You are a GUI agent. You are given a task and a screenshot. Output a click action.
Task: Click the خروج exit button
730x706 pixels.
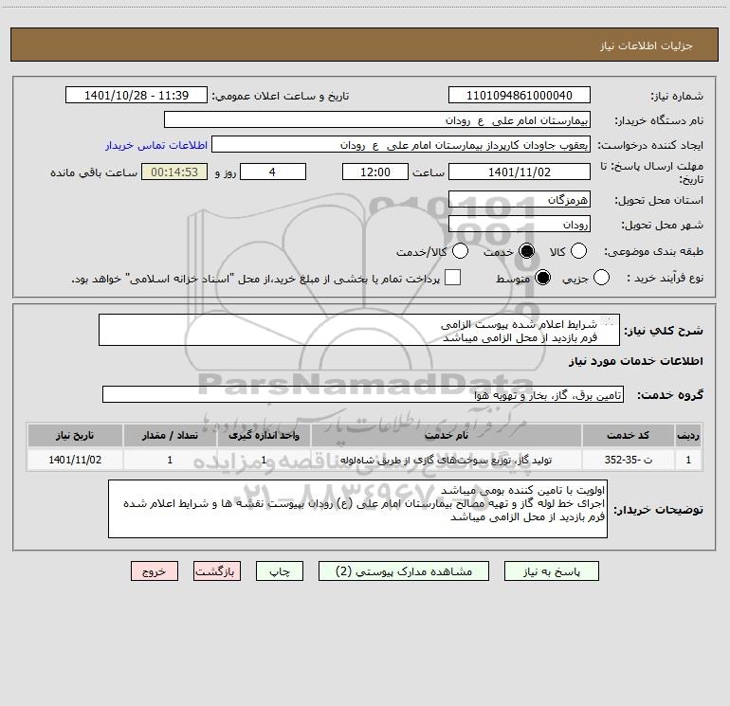(155, 571)
